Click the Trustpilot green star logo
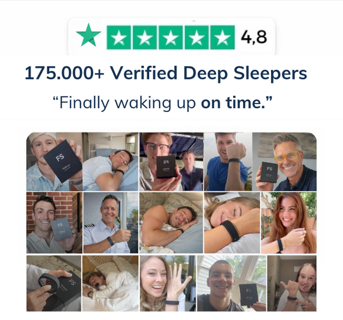Viewport: 343px width, 320px height. (x=89, y=35)
